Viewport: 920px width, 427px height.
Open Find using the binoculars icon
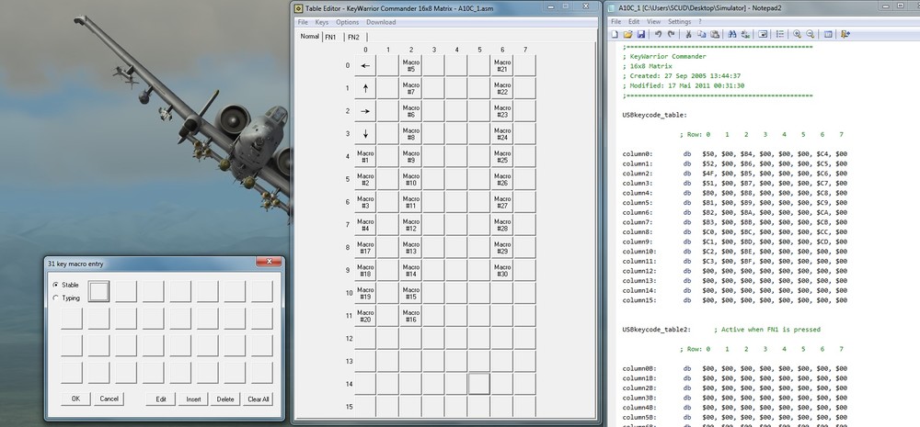(732, 34)
